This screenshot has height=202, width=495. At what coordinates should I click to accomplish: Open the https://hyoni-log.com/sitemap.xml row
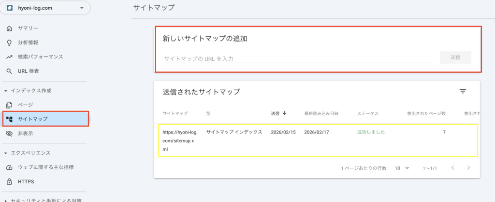point(318,140)
